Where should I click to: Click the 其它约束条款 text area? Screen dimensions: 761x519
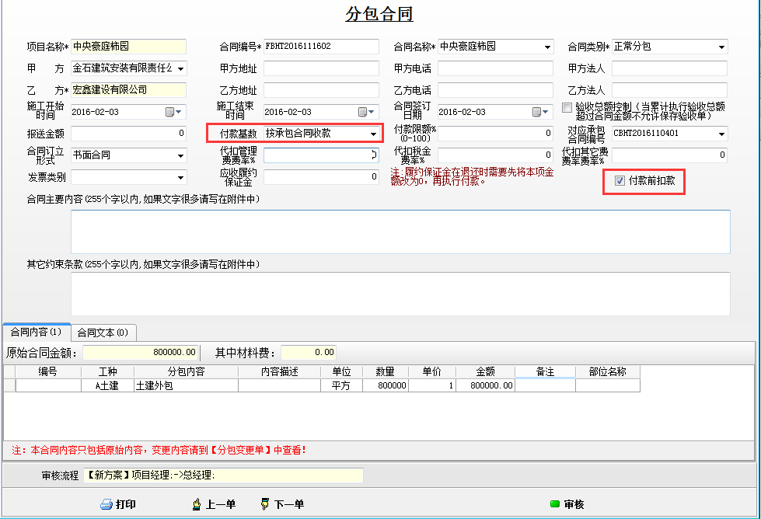pyautogui.click(x=400, y=293)
